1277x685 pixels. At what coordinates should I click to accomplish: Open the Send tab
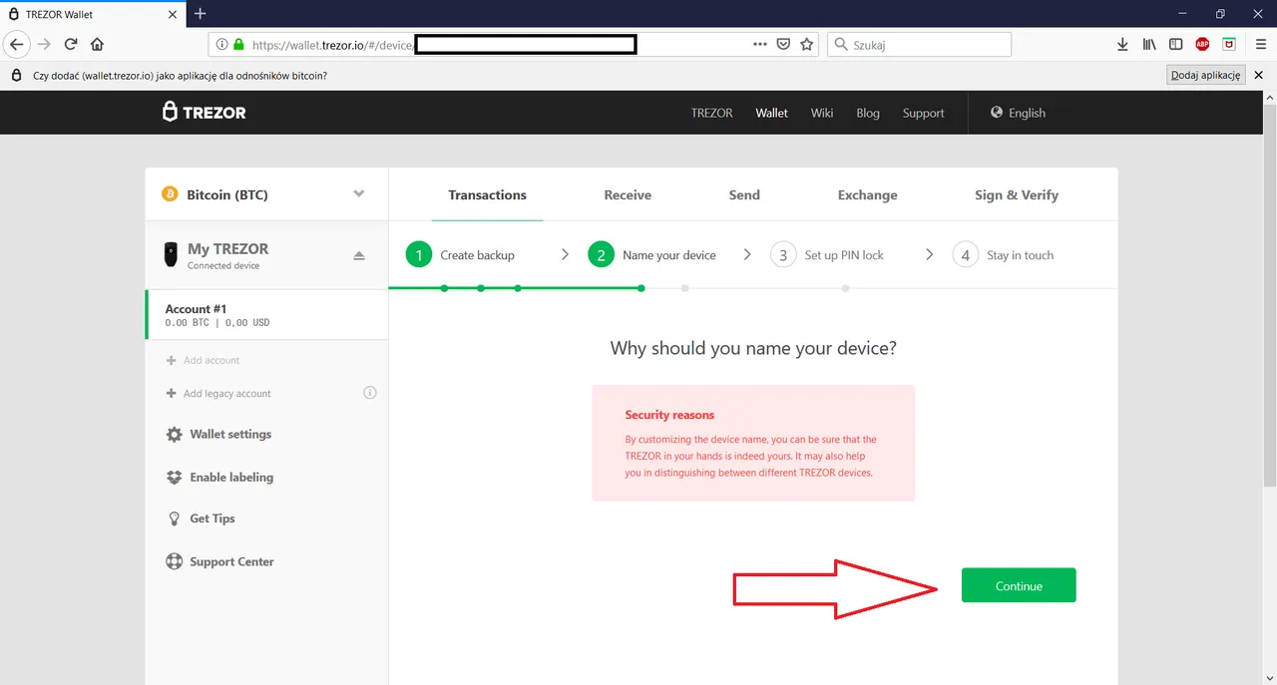click(x=744, y=194)
